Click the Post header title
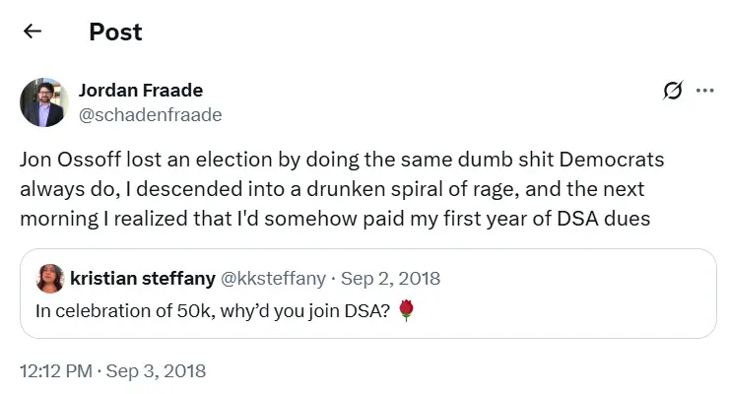 coord(115,32)
